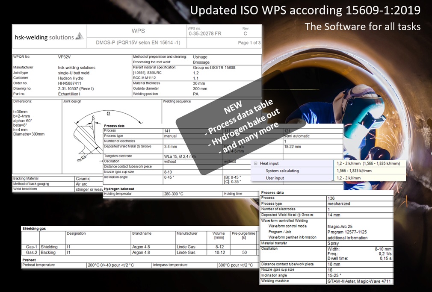Viewport: 432px width, 292px height.
Task: Select the User input property row
Action: point(275,178)
